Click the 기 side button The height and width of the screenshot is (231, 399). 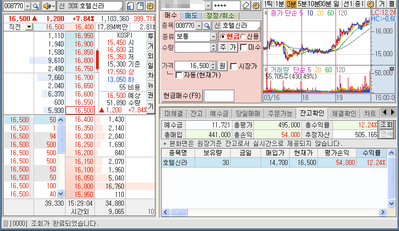[151, 106]
